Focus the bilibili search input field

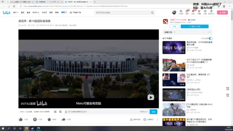point(123,13)
